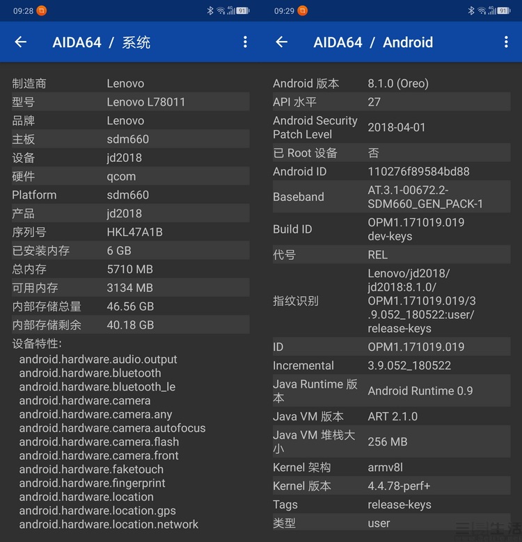Select the 型号 Lenovo L78011 row

[x=130, y=102]
